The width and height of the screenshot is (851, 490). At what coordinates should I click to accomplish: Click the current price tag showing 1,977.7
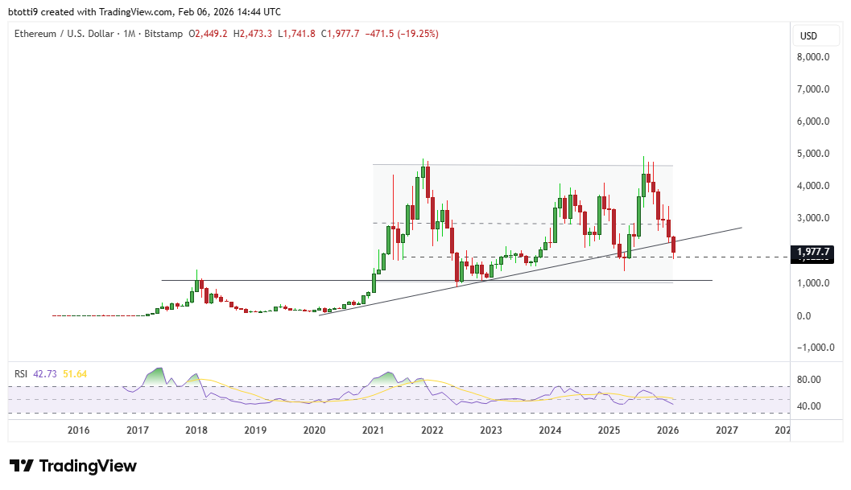[813, 252]
